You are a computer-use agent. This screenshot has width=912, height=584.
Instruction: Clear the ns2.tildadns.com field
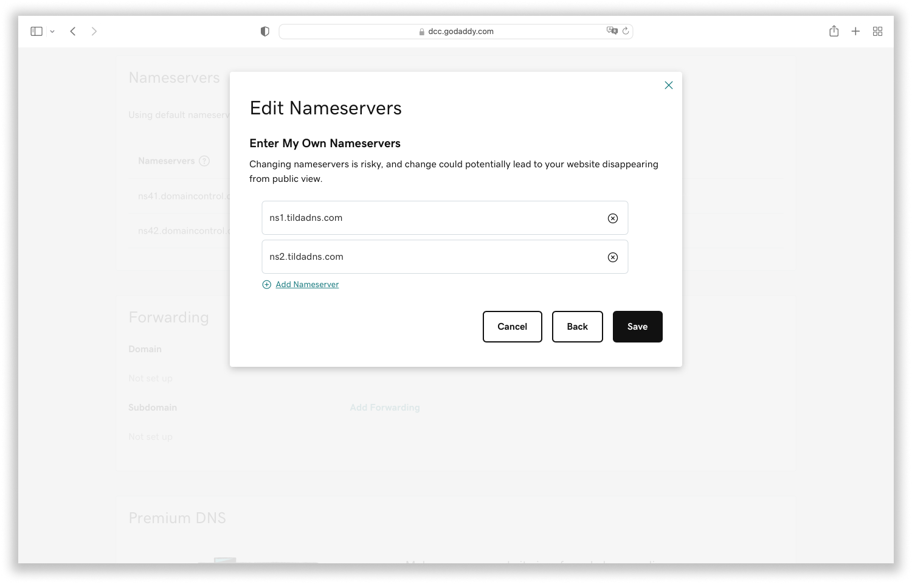tap(612, 257)
